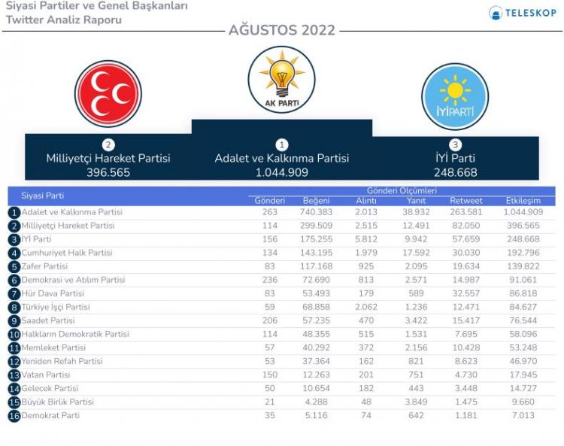Click Retweet value 263.581
Image resolution: width=564 pixels, height=446 pixels.
click(x=466, y=212)
